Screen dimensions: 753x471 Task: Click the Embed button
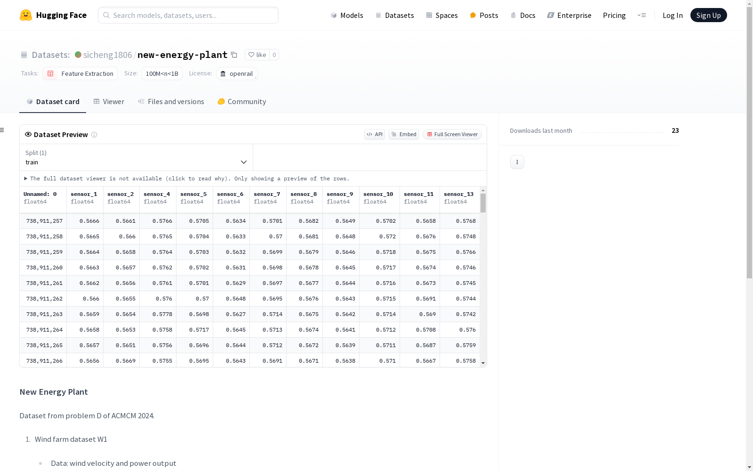404,134
